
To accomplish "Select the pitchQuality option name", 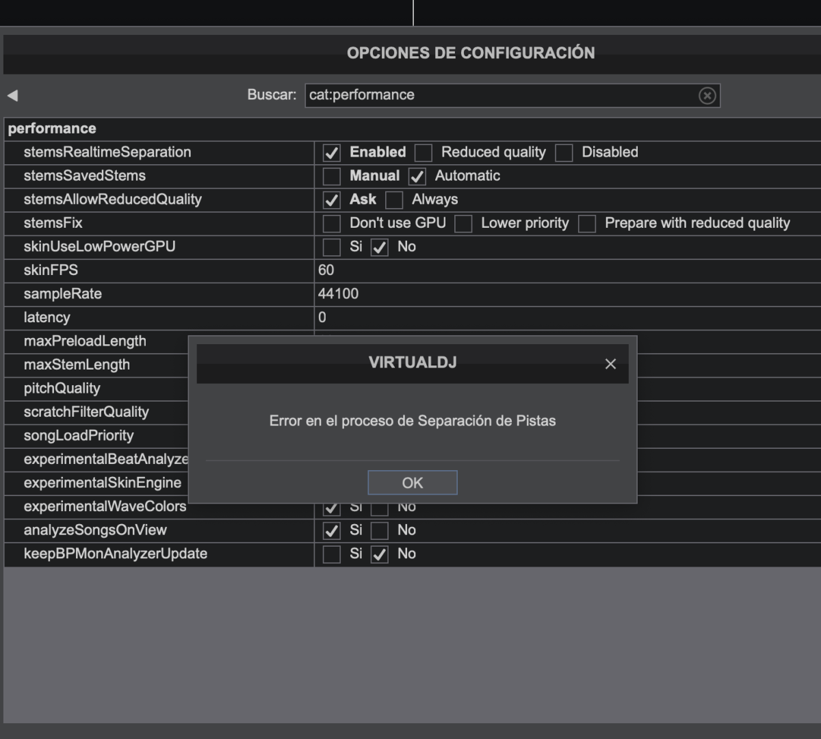I will point(62,388).
